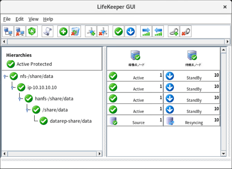The image size is (232, 169).
Task: Click the status pane scrollbar down arrow
Action: coord(224,154)
